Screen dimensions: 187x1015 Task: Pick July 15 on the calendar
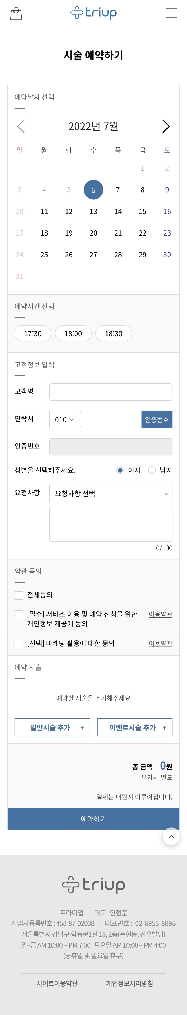coord(142,212)
